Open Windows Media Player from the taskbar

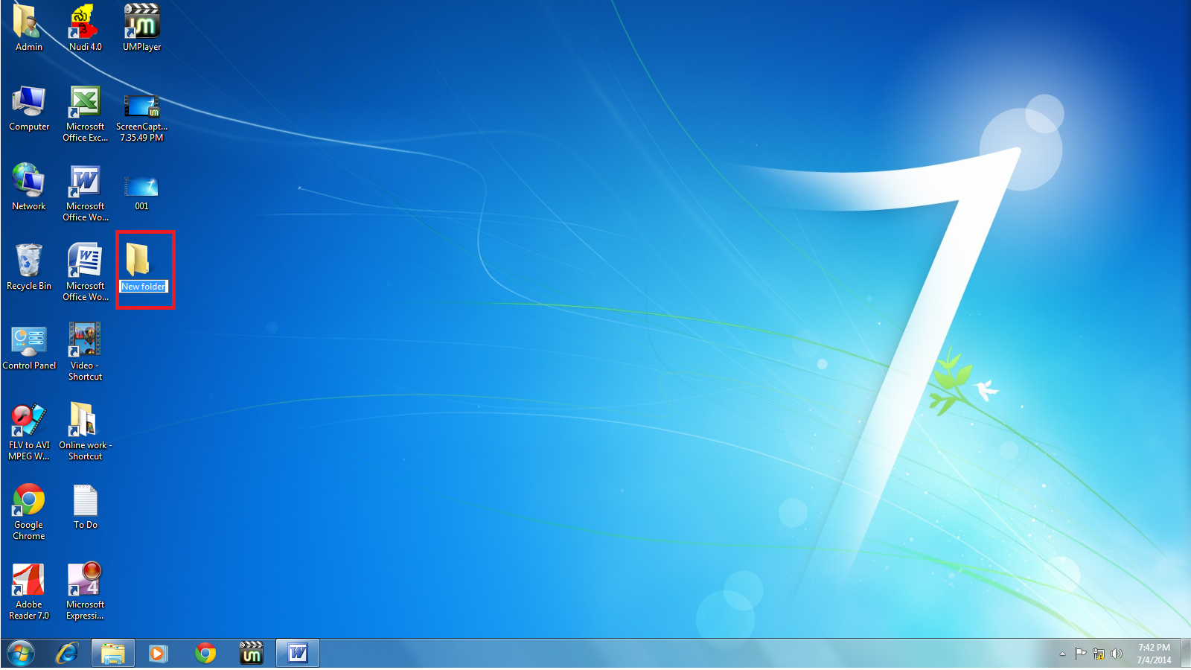(x=159, y=653)
